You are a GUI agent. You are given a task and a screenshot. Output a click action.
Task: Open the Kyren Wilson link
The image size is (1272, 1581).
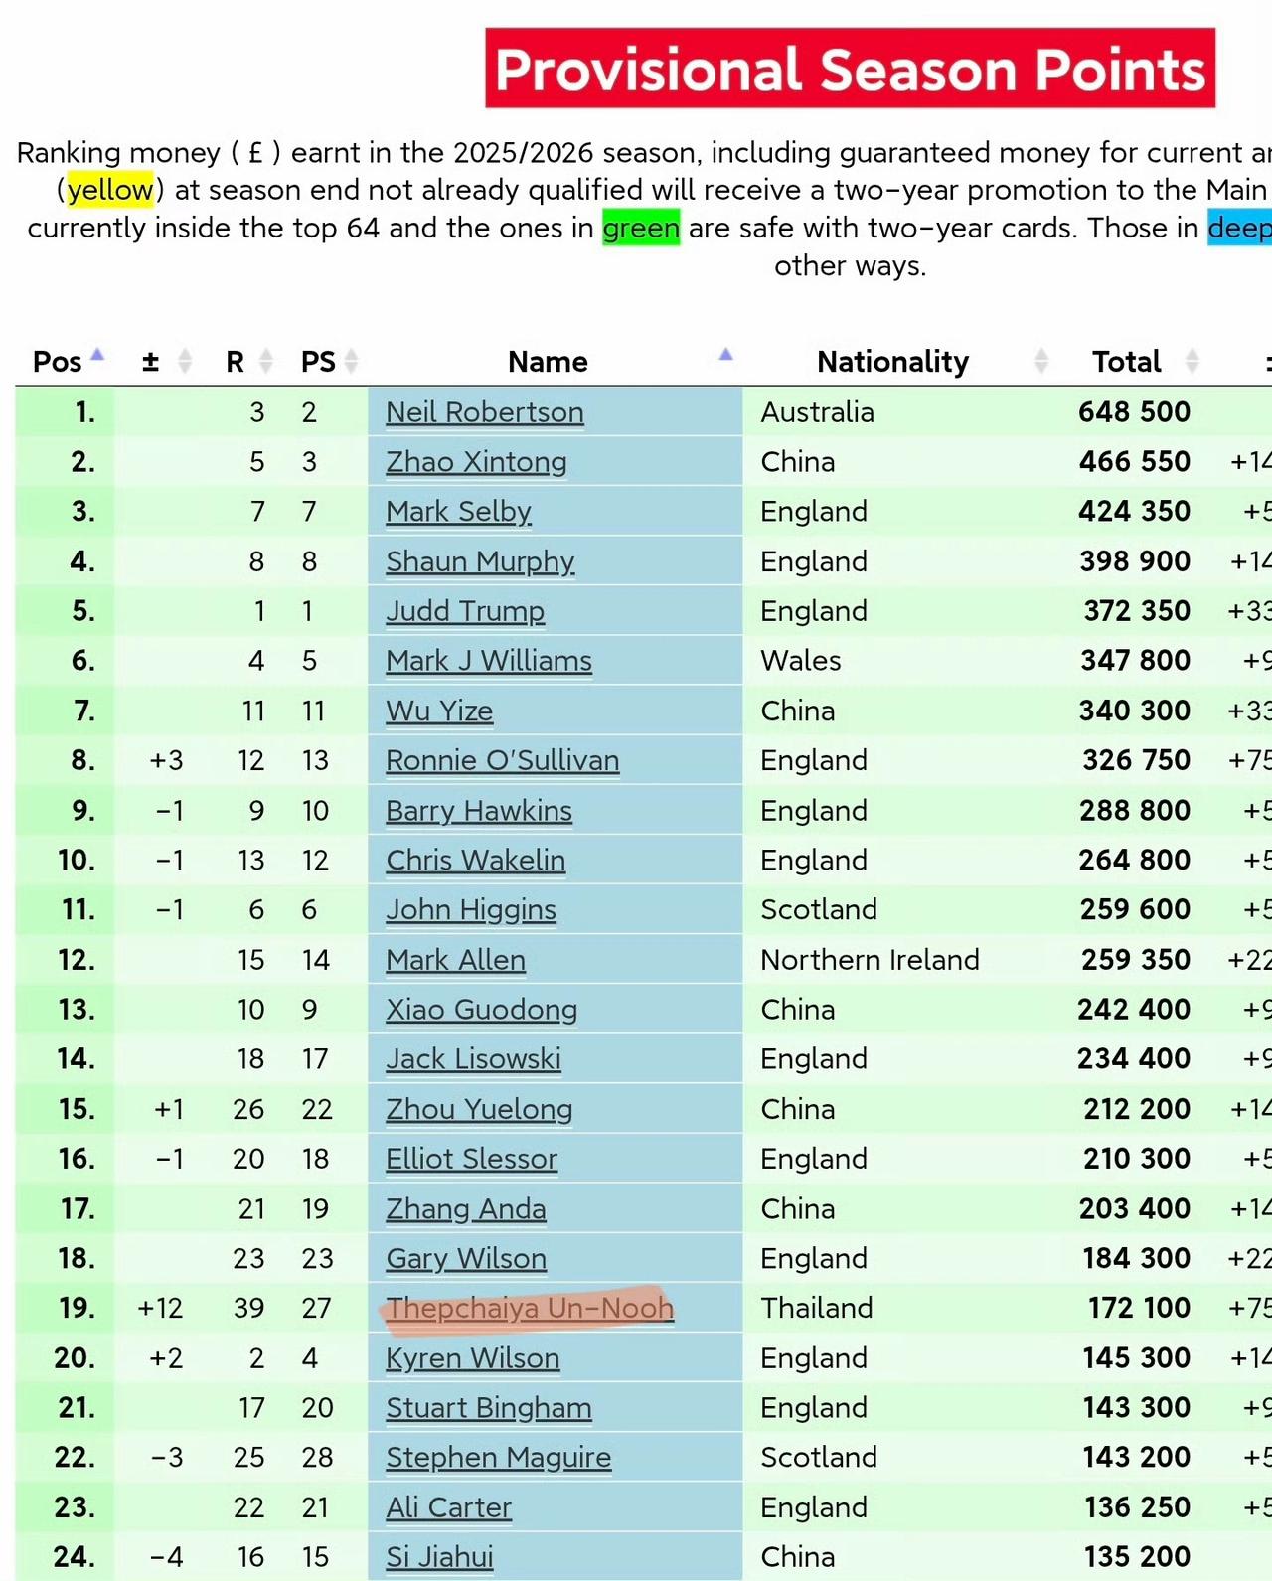point(472,1358)
